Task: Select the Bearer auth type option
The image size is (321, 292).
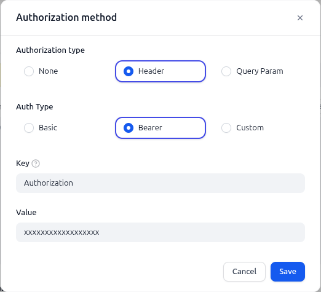Action: [160, 128]
